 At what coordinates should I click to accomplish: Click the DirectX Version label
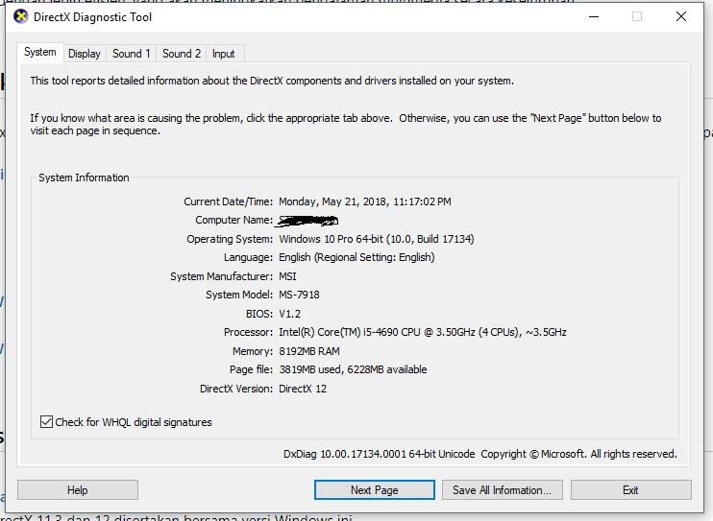coord(236,389)
